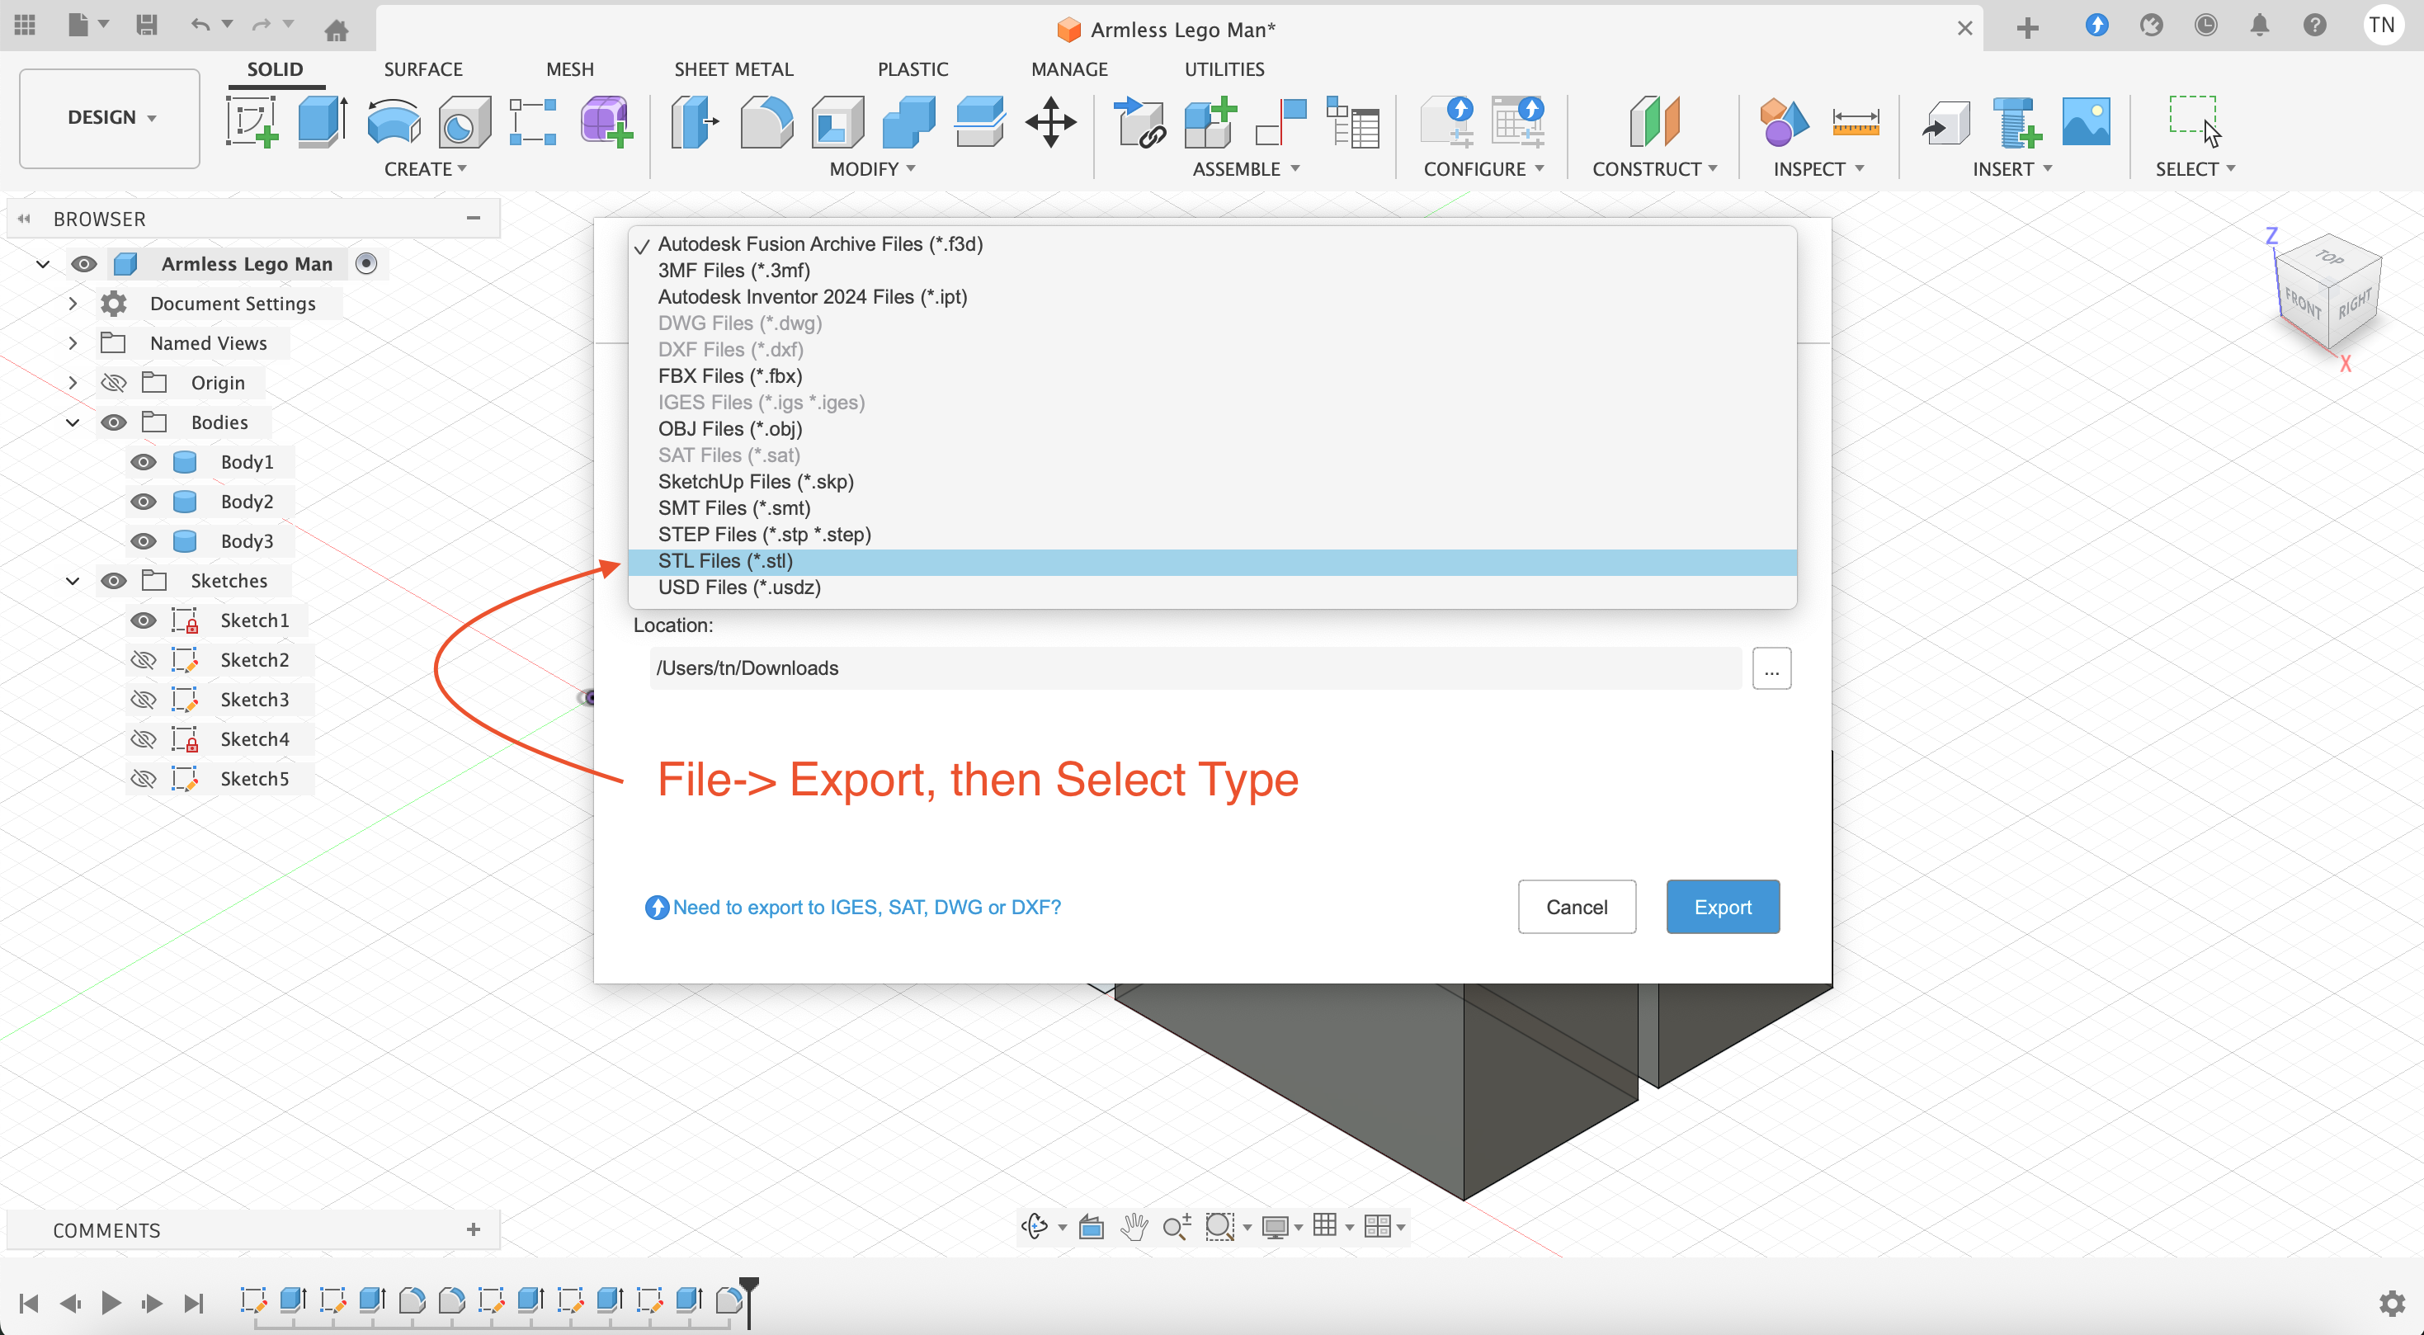Image resolution: width=2424 pixels, height=1335 pixels.
Task: Click the Measure tool icon
Action: [x=1855, y=122]
